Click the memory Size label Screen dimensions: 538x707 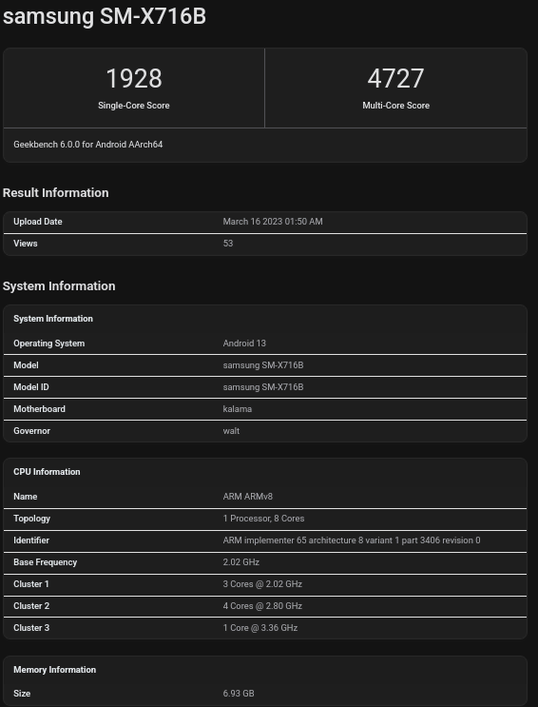click(22, 694)
